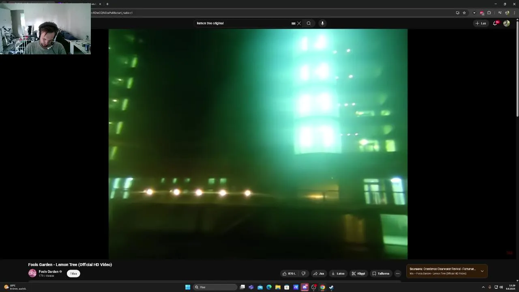Close the second browser tab
519x292 pixels.
[100, 4]
